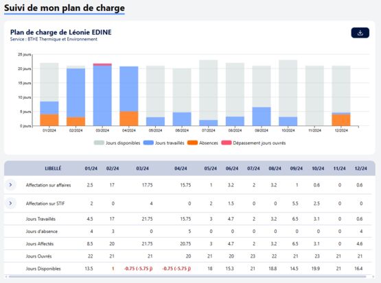Select the blue 02/2024 worked days bar
This screenshot has width=381, height=283.
[x=76, y=93]
